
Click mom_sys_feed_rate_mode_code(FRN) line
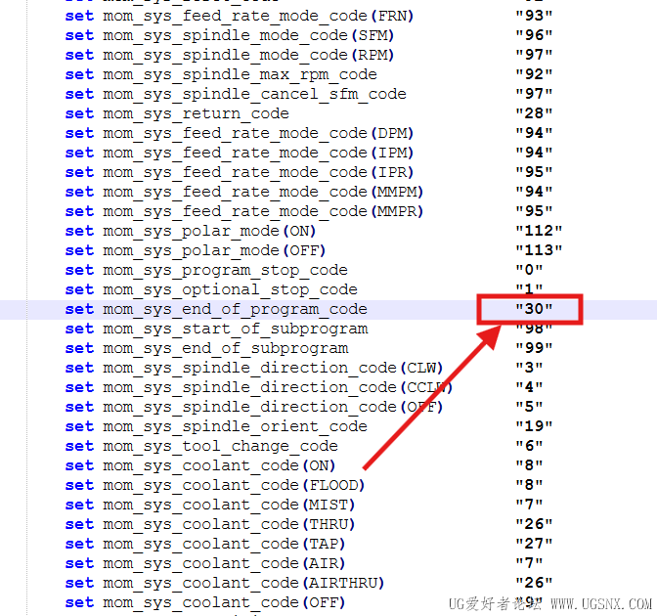pos(240,16)
